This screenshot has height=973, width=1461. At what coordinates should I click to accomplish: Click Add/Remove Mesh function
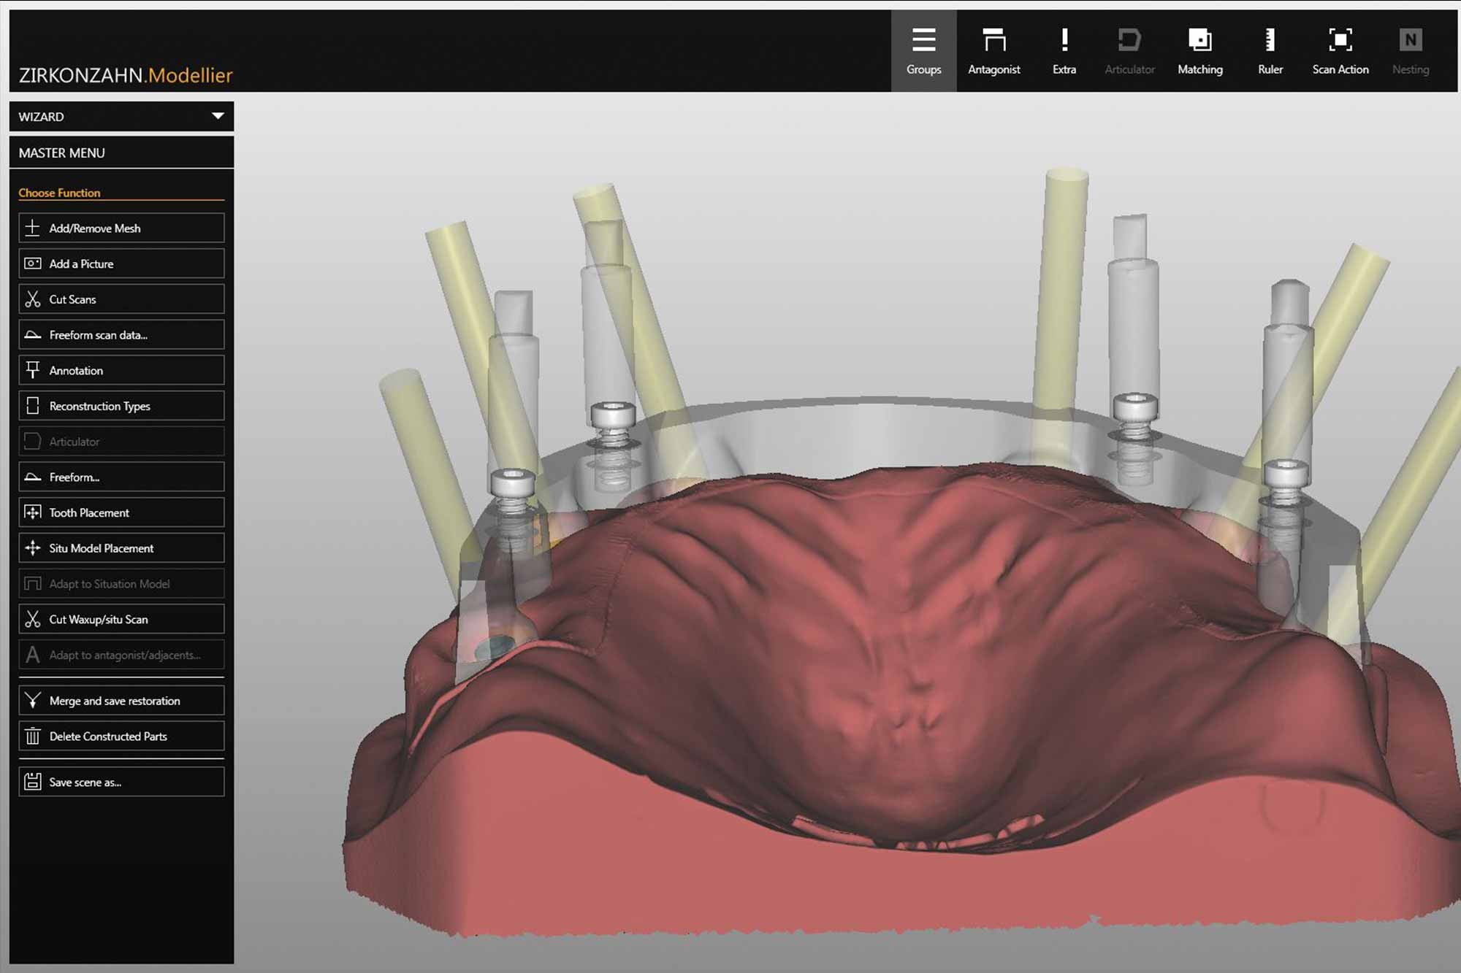[121, 228]
